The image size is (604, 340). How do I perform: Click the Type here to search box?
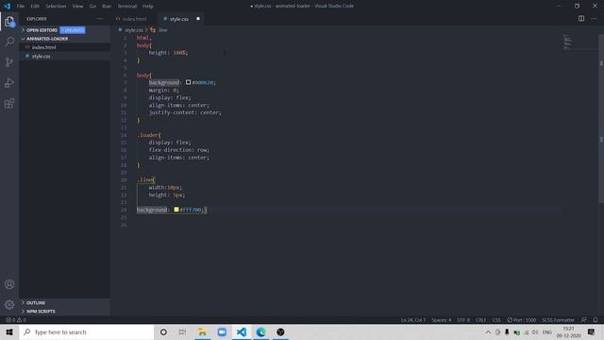pyautogui.click(x=87, y=331)
